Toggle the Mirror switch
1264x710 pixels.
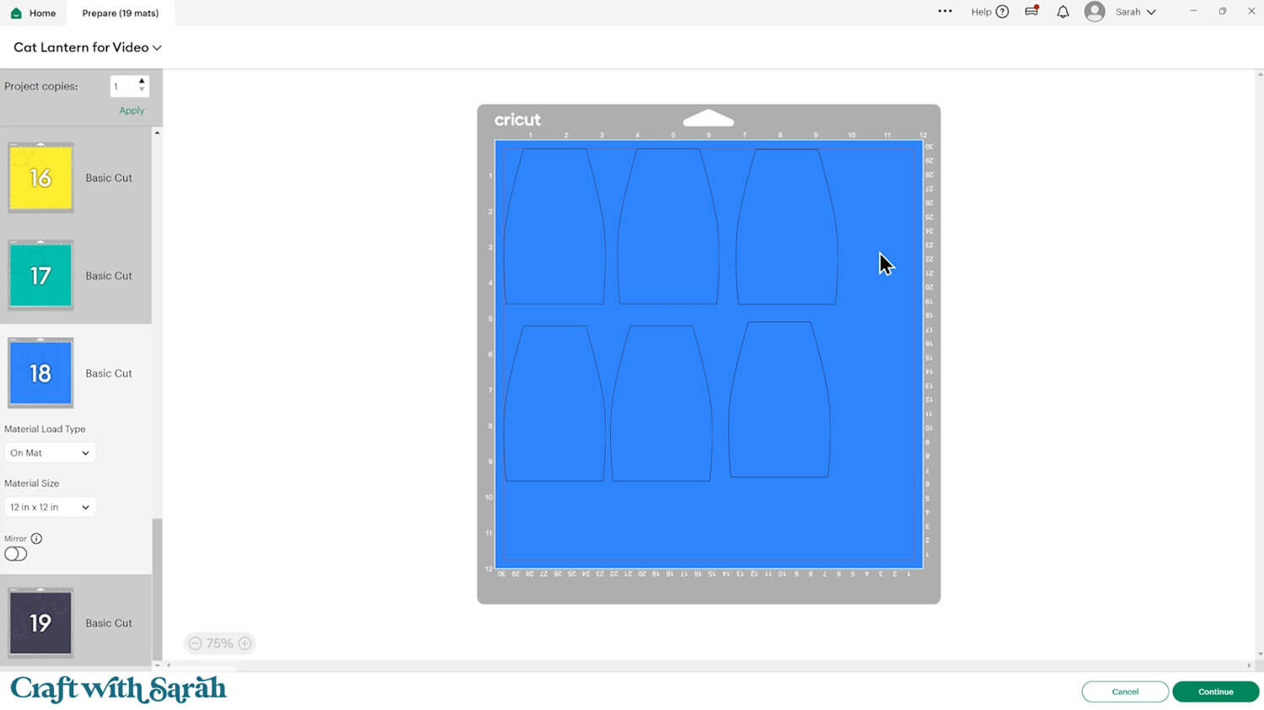pyautogui.click(x=16, y=554)
